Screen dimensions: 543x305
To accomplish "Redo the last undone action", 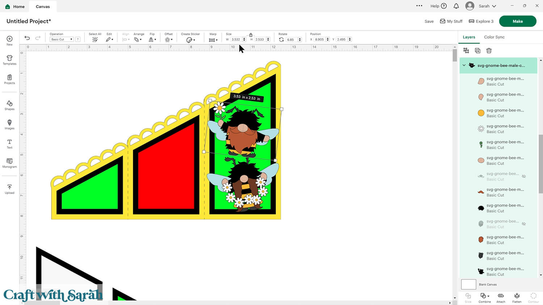I will coord(38,38).
